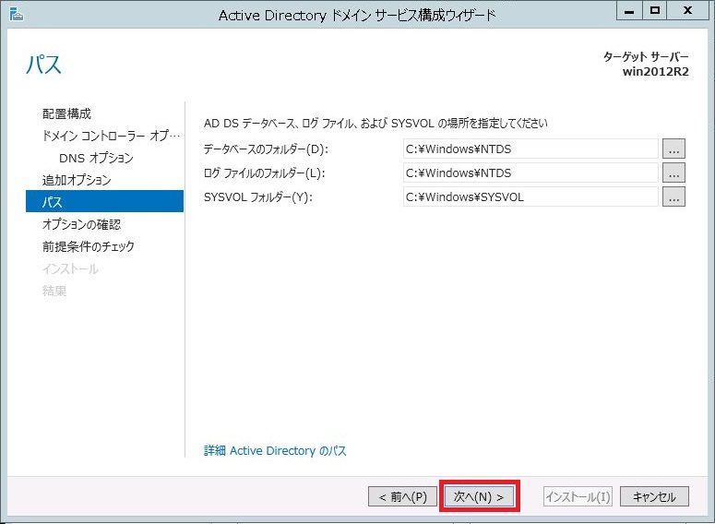Open browse button for SYSVOL folder
Image resolution: width=715 pixels, height=524 pixels.
(x=673, y=197)
